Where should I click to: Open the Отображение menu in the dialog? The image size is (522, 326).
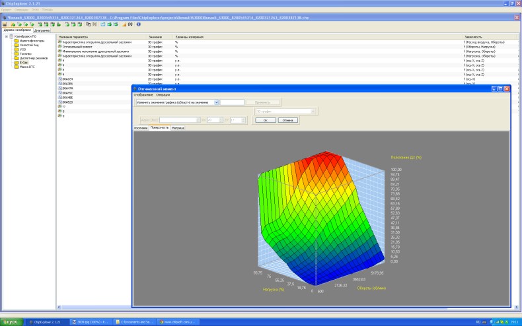[143, 95]
